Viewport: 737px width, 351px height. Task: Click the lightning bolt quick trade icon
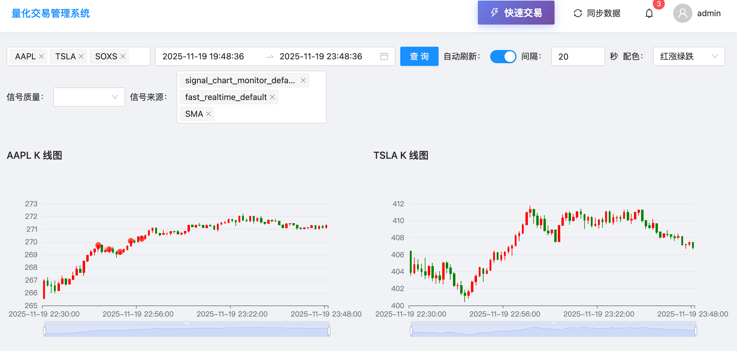click(494, 13)
